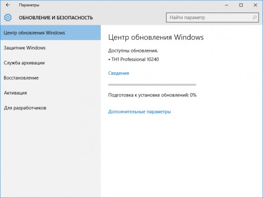263x198 pixels.
Task: Open the Сведения link
Action: (x=119, y=73)
